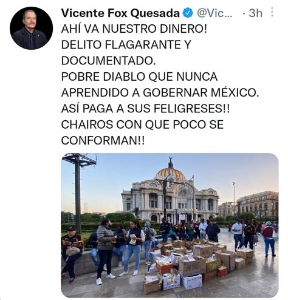This screenshot has height=300, width=288.
Task: Click the building at the photo's right edge
Action: pyautogui.click(x=258, y=205)
